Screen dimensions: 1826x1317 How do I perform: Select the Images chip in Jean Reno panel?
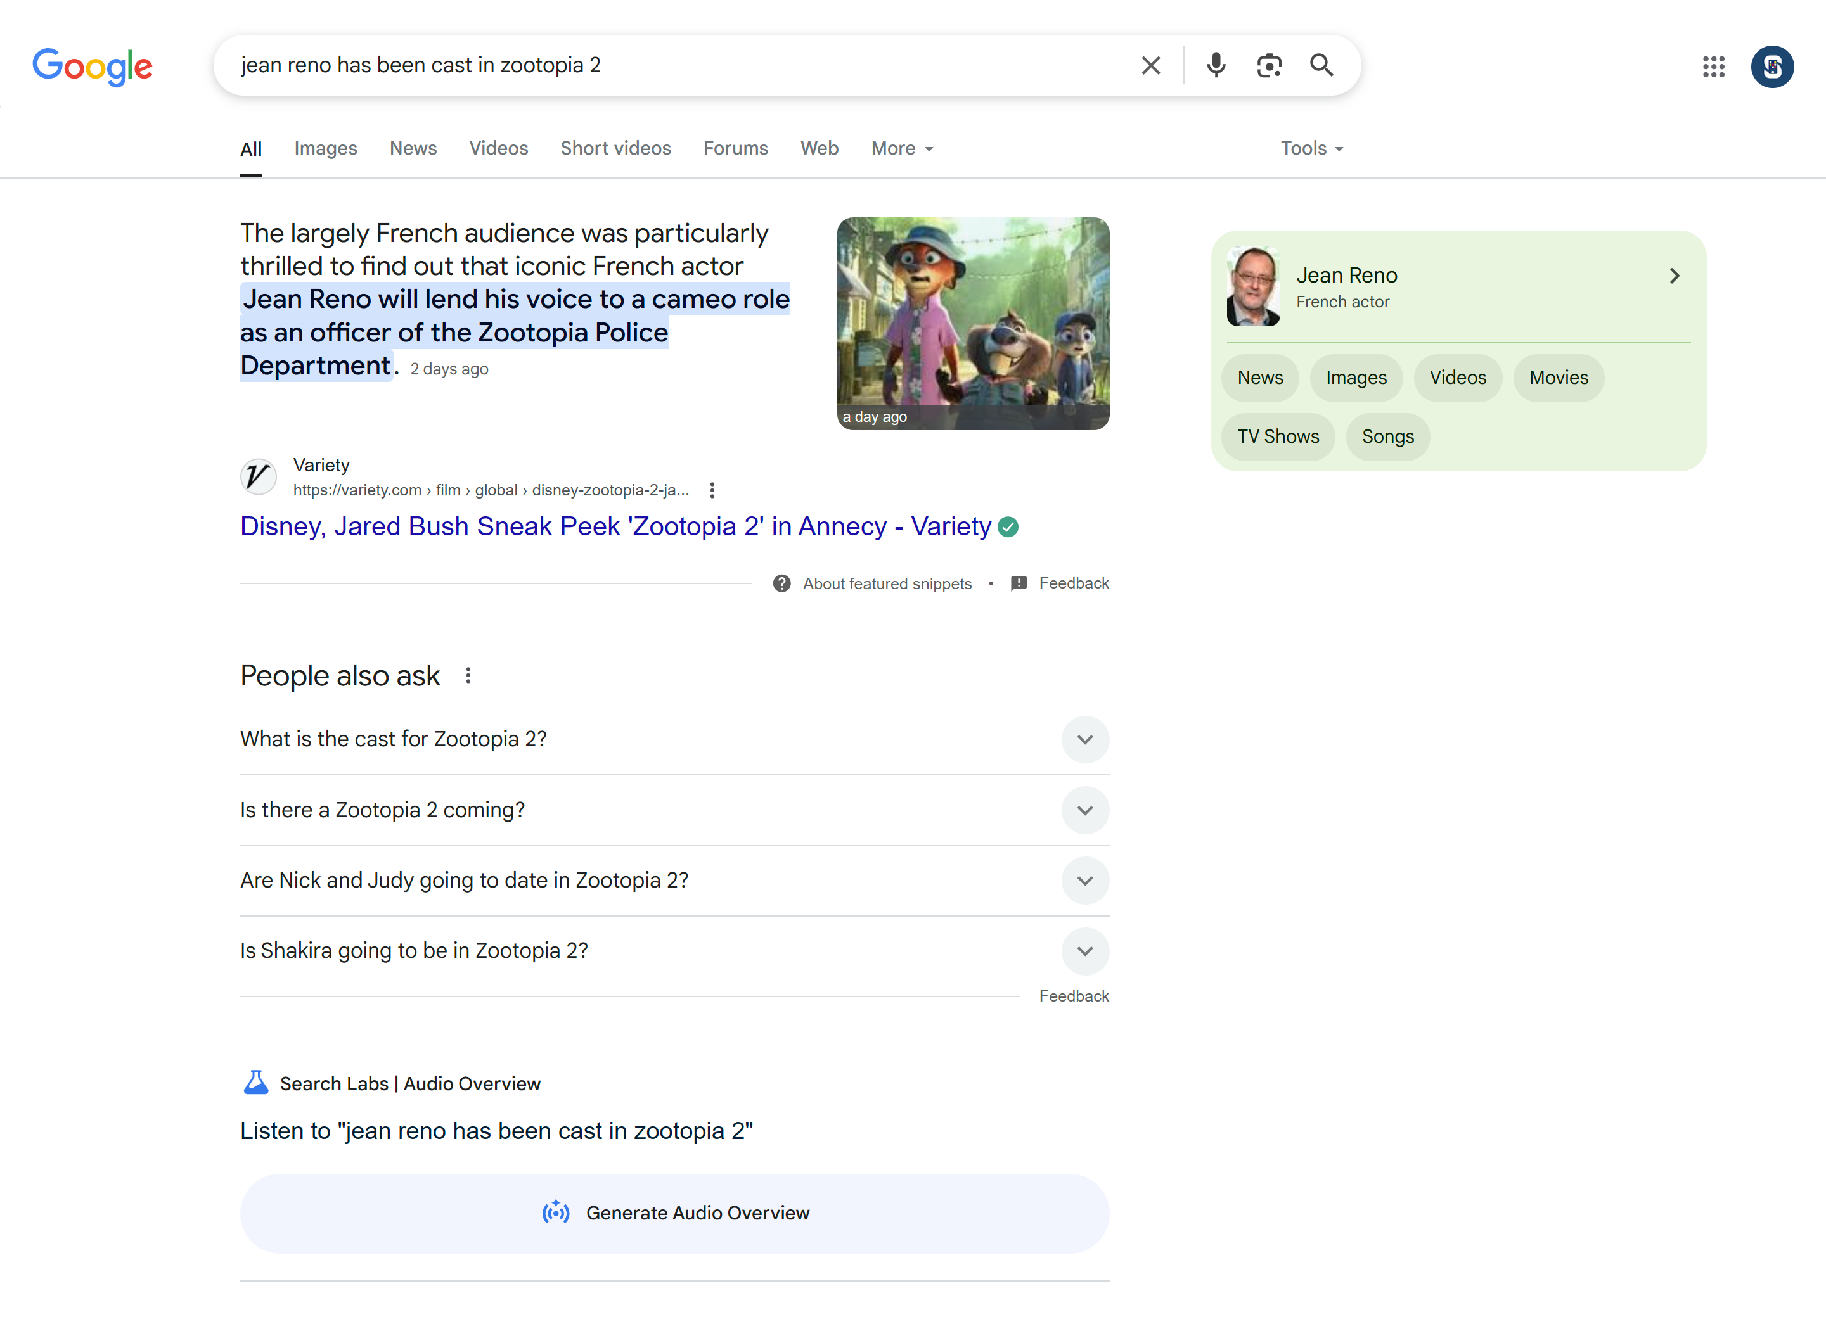tap(1356, 378)
